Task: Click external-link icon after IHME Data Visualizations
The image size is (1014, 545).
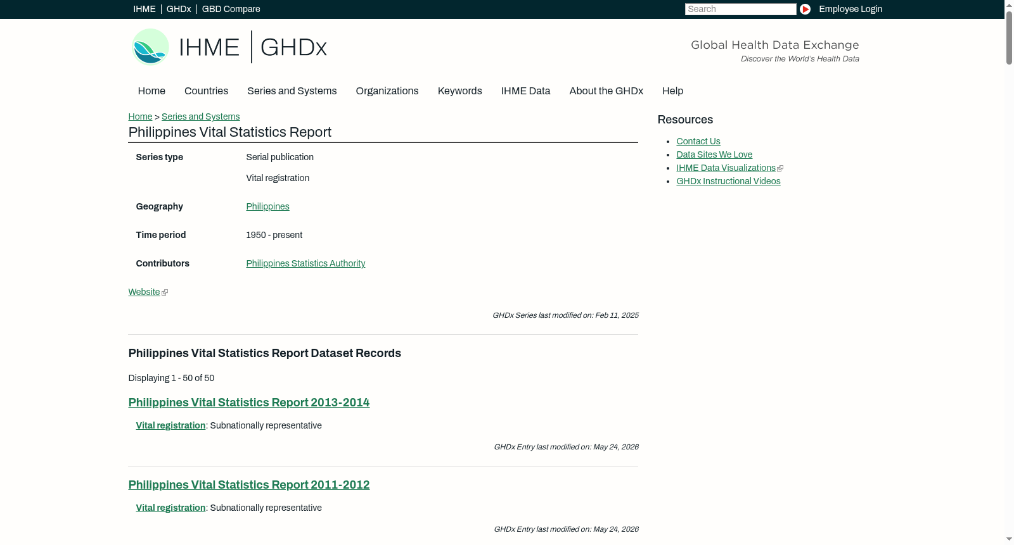Action: 780,168
